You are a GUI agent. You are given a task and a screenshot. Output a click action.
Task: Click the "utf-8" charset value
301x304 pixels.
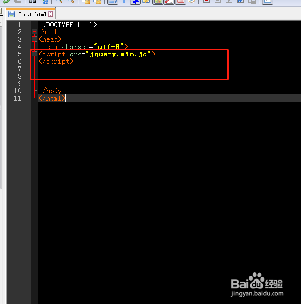point(109,47)
